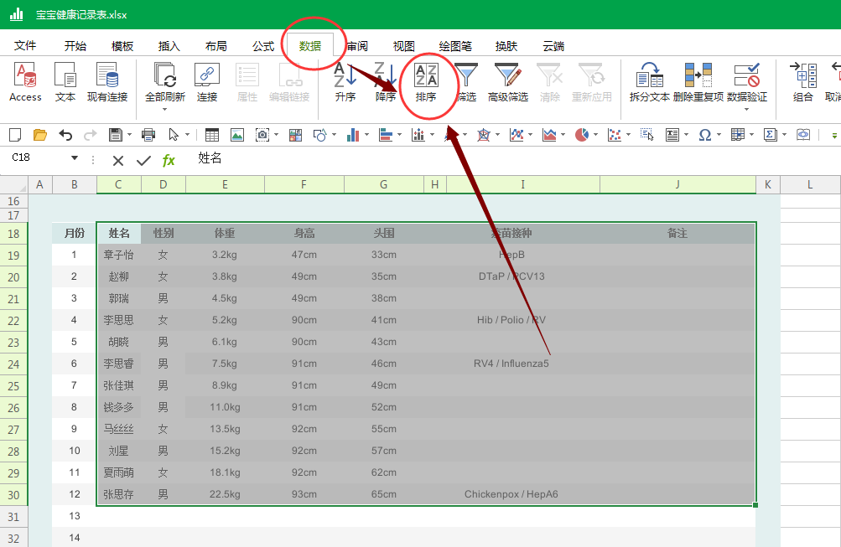Click the screenshot camera icon
The image size is (841, 547).
point(262,135)
